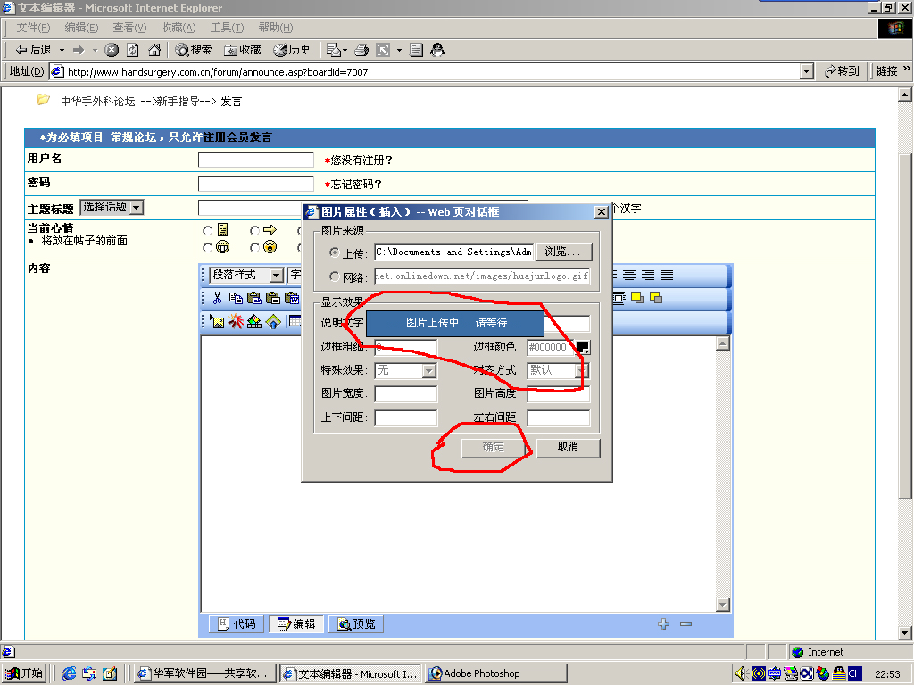
Task: Click the Forward arrow in IE toolbar
Action: pyautogui.click(x=79, y=50)
